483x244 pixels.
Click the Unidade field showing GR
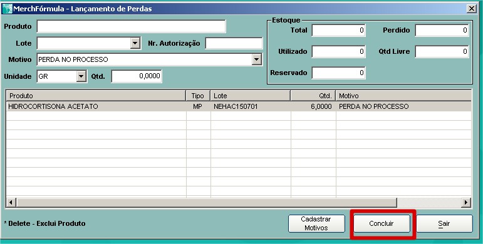pyautogui.click(x=62, y=76)
